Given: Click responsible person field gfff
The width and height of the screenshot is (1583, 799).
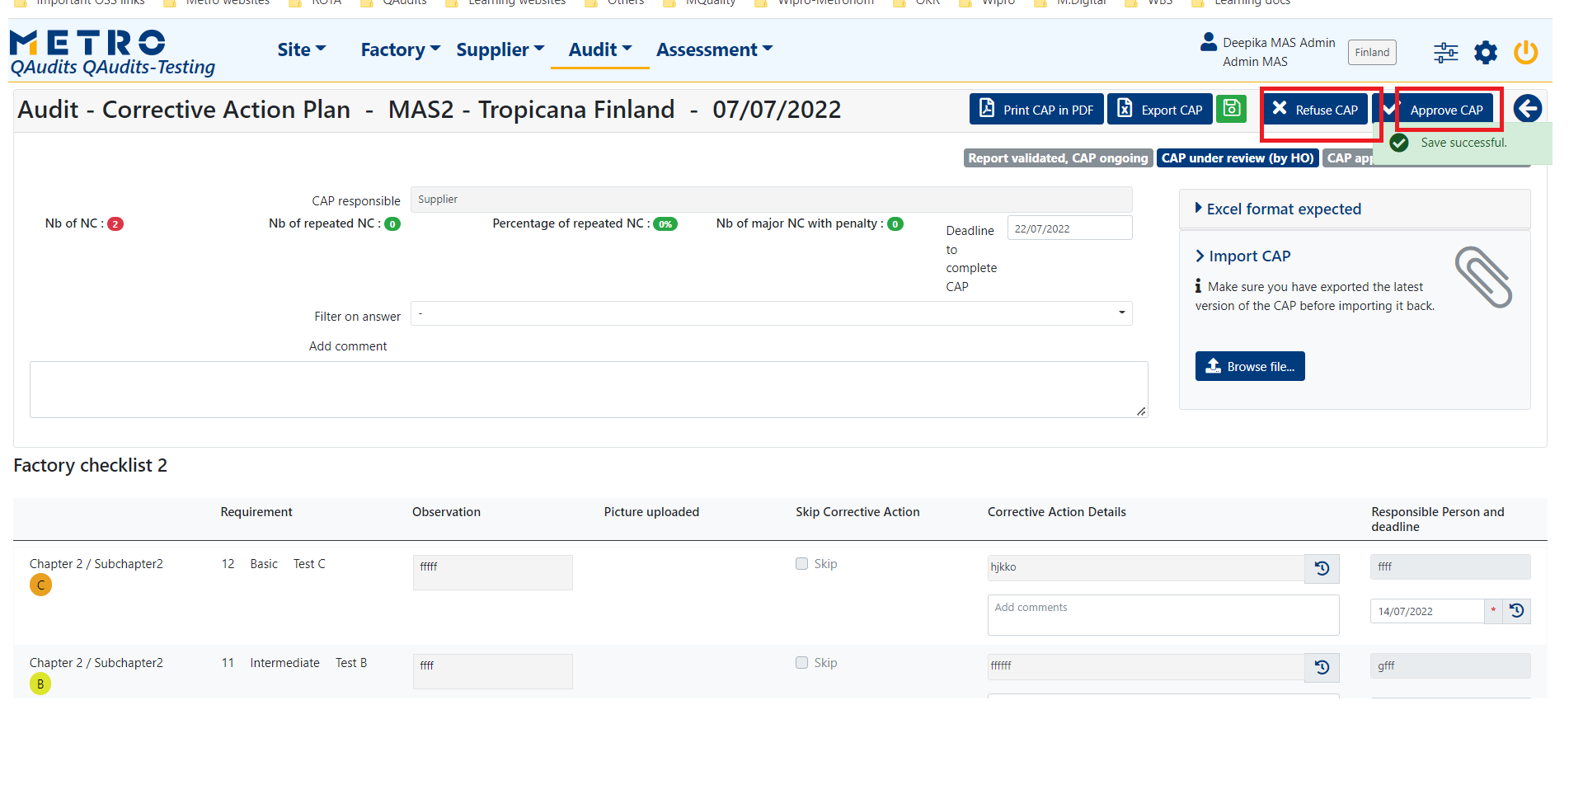Looking at the screenshot, I should tap(1450, 665).
